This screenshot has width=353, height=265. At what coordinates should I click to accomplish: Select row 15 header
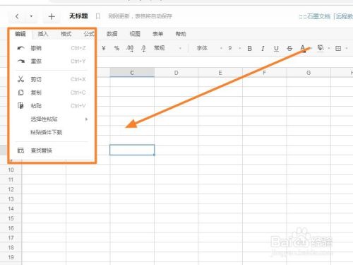11,218
